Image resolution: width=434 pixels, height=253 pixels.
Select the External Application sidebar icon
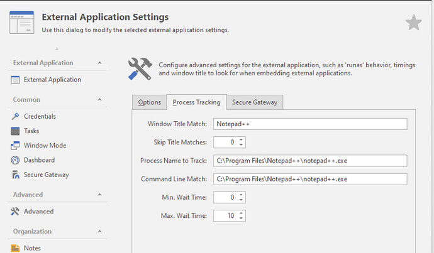pyautogui.click(x=16, y=80)
